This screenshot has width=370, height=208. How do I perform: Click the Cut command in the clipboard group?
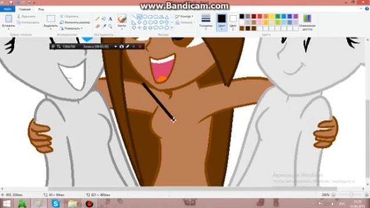point(27,17)
